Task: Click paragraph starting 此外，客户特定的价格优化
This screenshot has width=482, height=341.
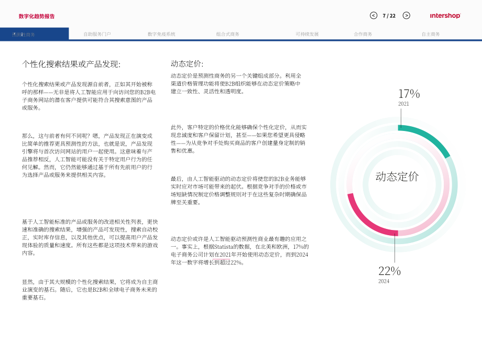Action: pos(238,139)
